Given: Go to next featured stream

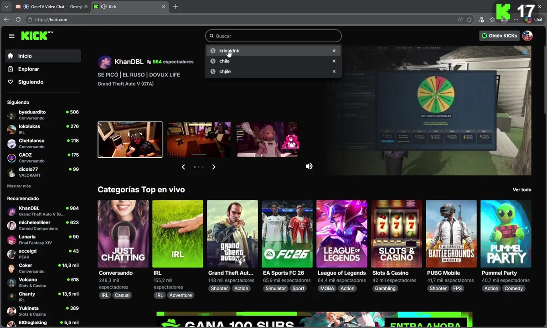Looking at the screenshot, I should (x=213, y=167).
